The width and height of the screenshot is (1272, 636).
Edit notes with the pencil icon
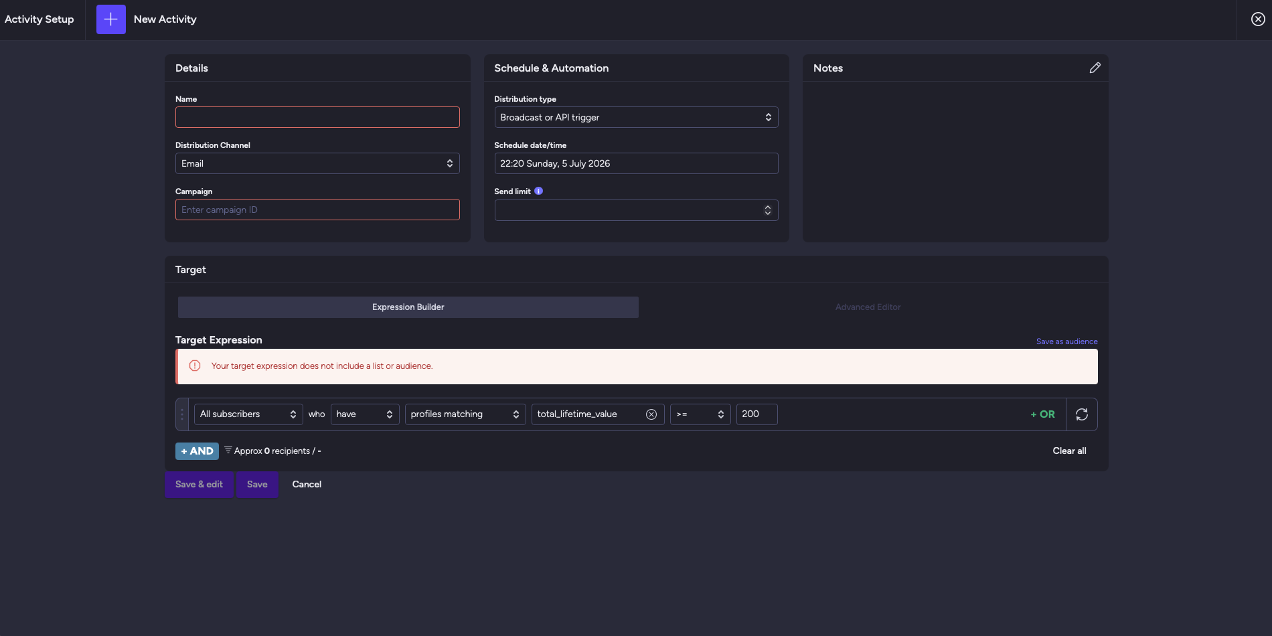pyautogui.click(x=1095, y=68)
